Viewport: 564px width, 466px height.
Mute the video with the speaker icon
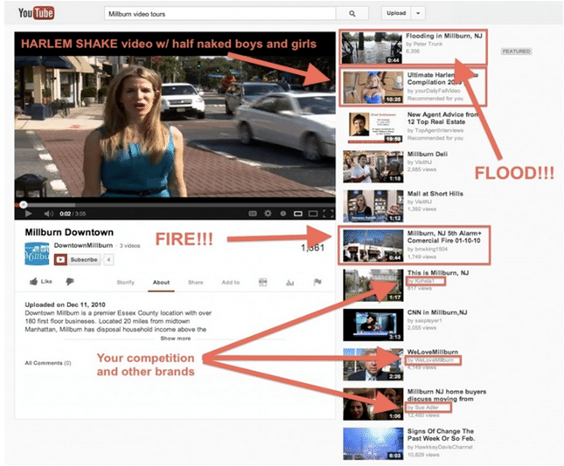44,213
